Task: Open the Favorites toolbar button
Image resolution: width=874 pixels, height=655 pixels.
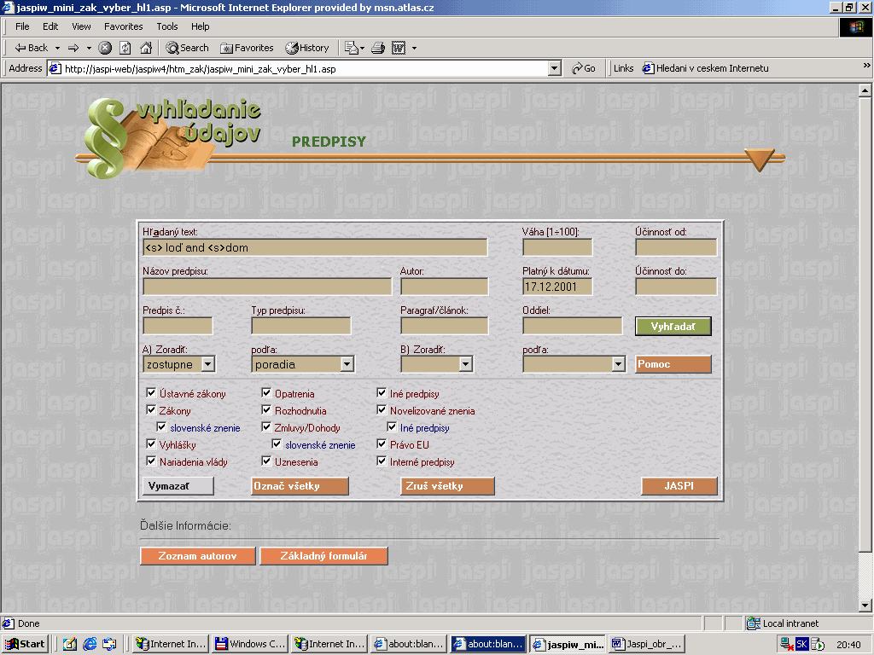Action: point(247,48)
